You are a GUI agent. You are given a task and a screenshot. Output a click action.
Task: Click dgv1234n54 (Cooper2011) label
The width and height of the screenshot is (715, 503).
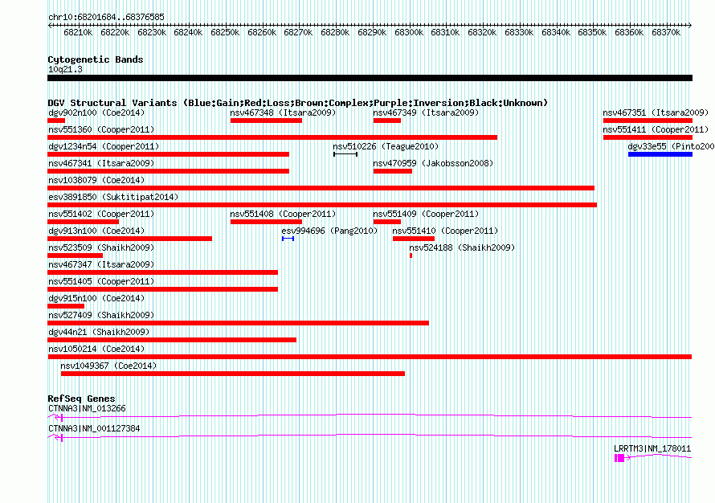104,147
